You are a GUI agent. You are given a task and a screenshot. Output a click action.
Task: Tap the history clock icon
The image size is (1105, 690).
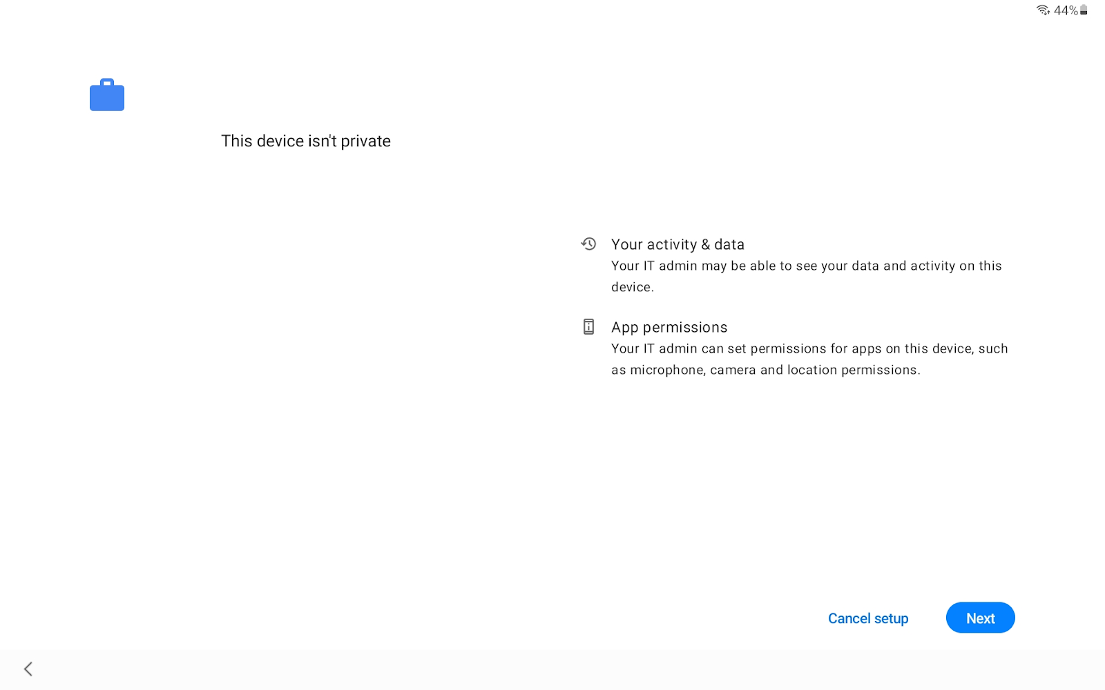(588, 244)
